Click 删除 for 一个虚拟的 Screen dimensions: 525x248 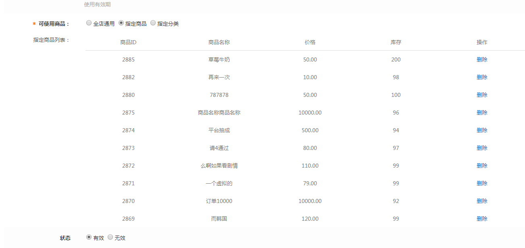tap(482, 183)
